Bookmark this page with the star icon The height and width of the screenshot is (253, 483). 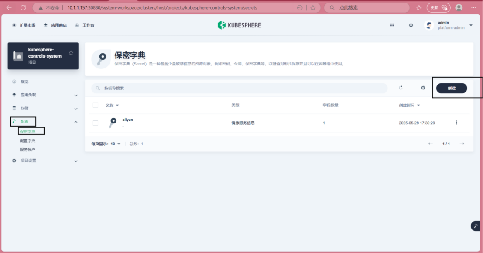313,8
